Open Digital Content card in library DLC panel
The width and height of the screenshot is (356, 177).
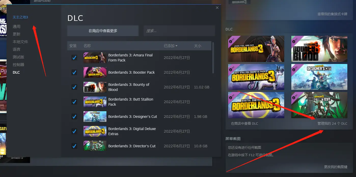(256, 105)
